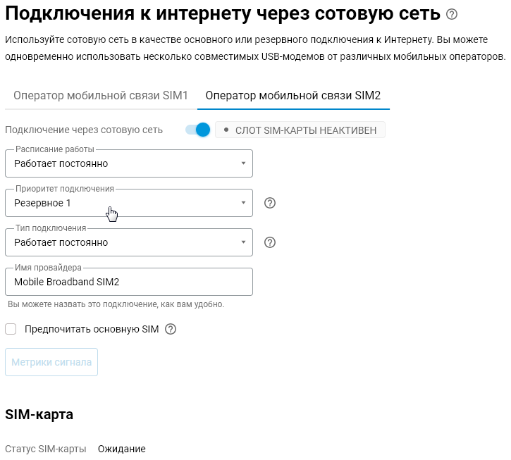Click the hint text under Имя провайдера

tap(116, 304)
